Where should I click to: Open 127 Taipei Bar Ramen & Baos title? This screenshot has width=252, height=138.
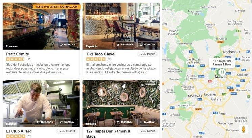click(x=109, y=134)
